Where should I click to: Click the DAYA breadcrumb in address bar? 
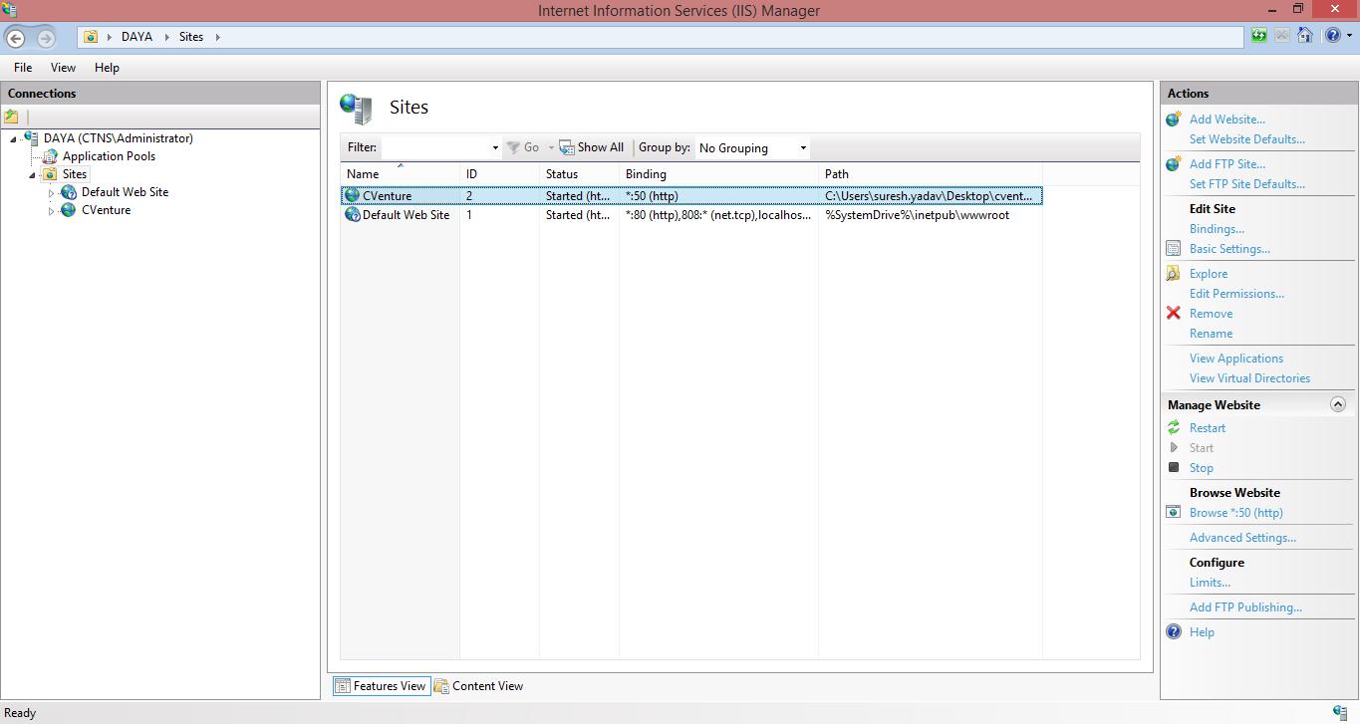[x=137, y=37]
